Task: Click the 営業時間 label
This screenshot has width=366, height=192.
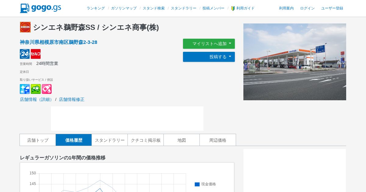Action: (26, 64)
